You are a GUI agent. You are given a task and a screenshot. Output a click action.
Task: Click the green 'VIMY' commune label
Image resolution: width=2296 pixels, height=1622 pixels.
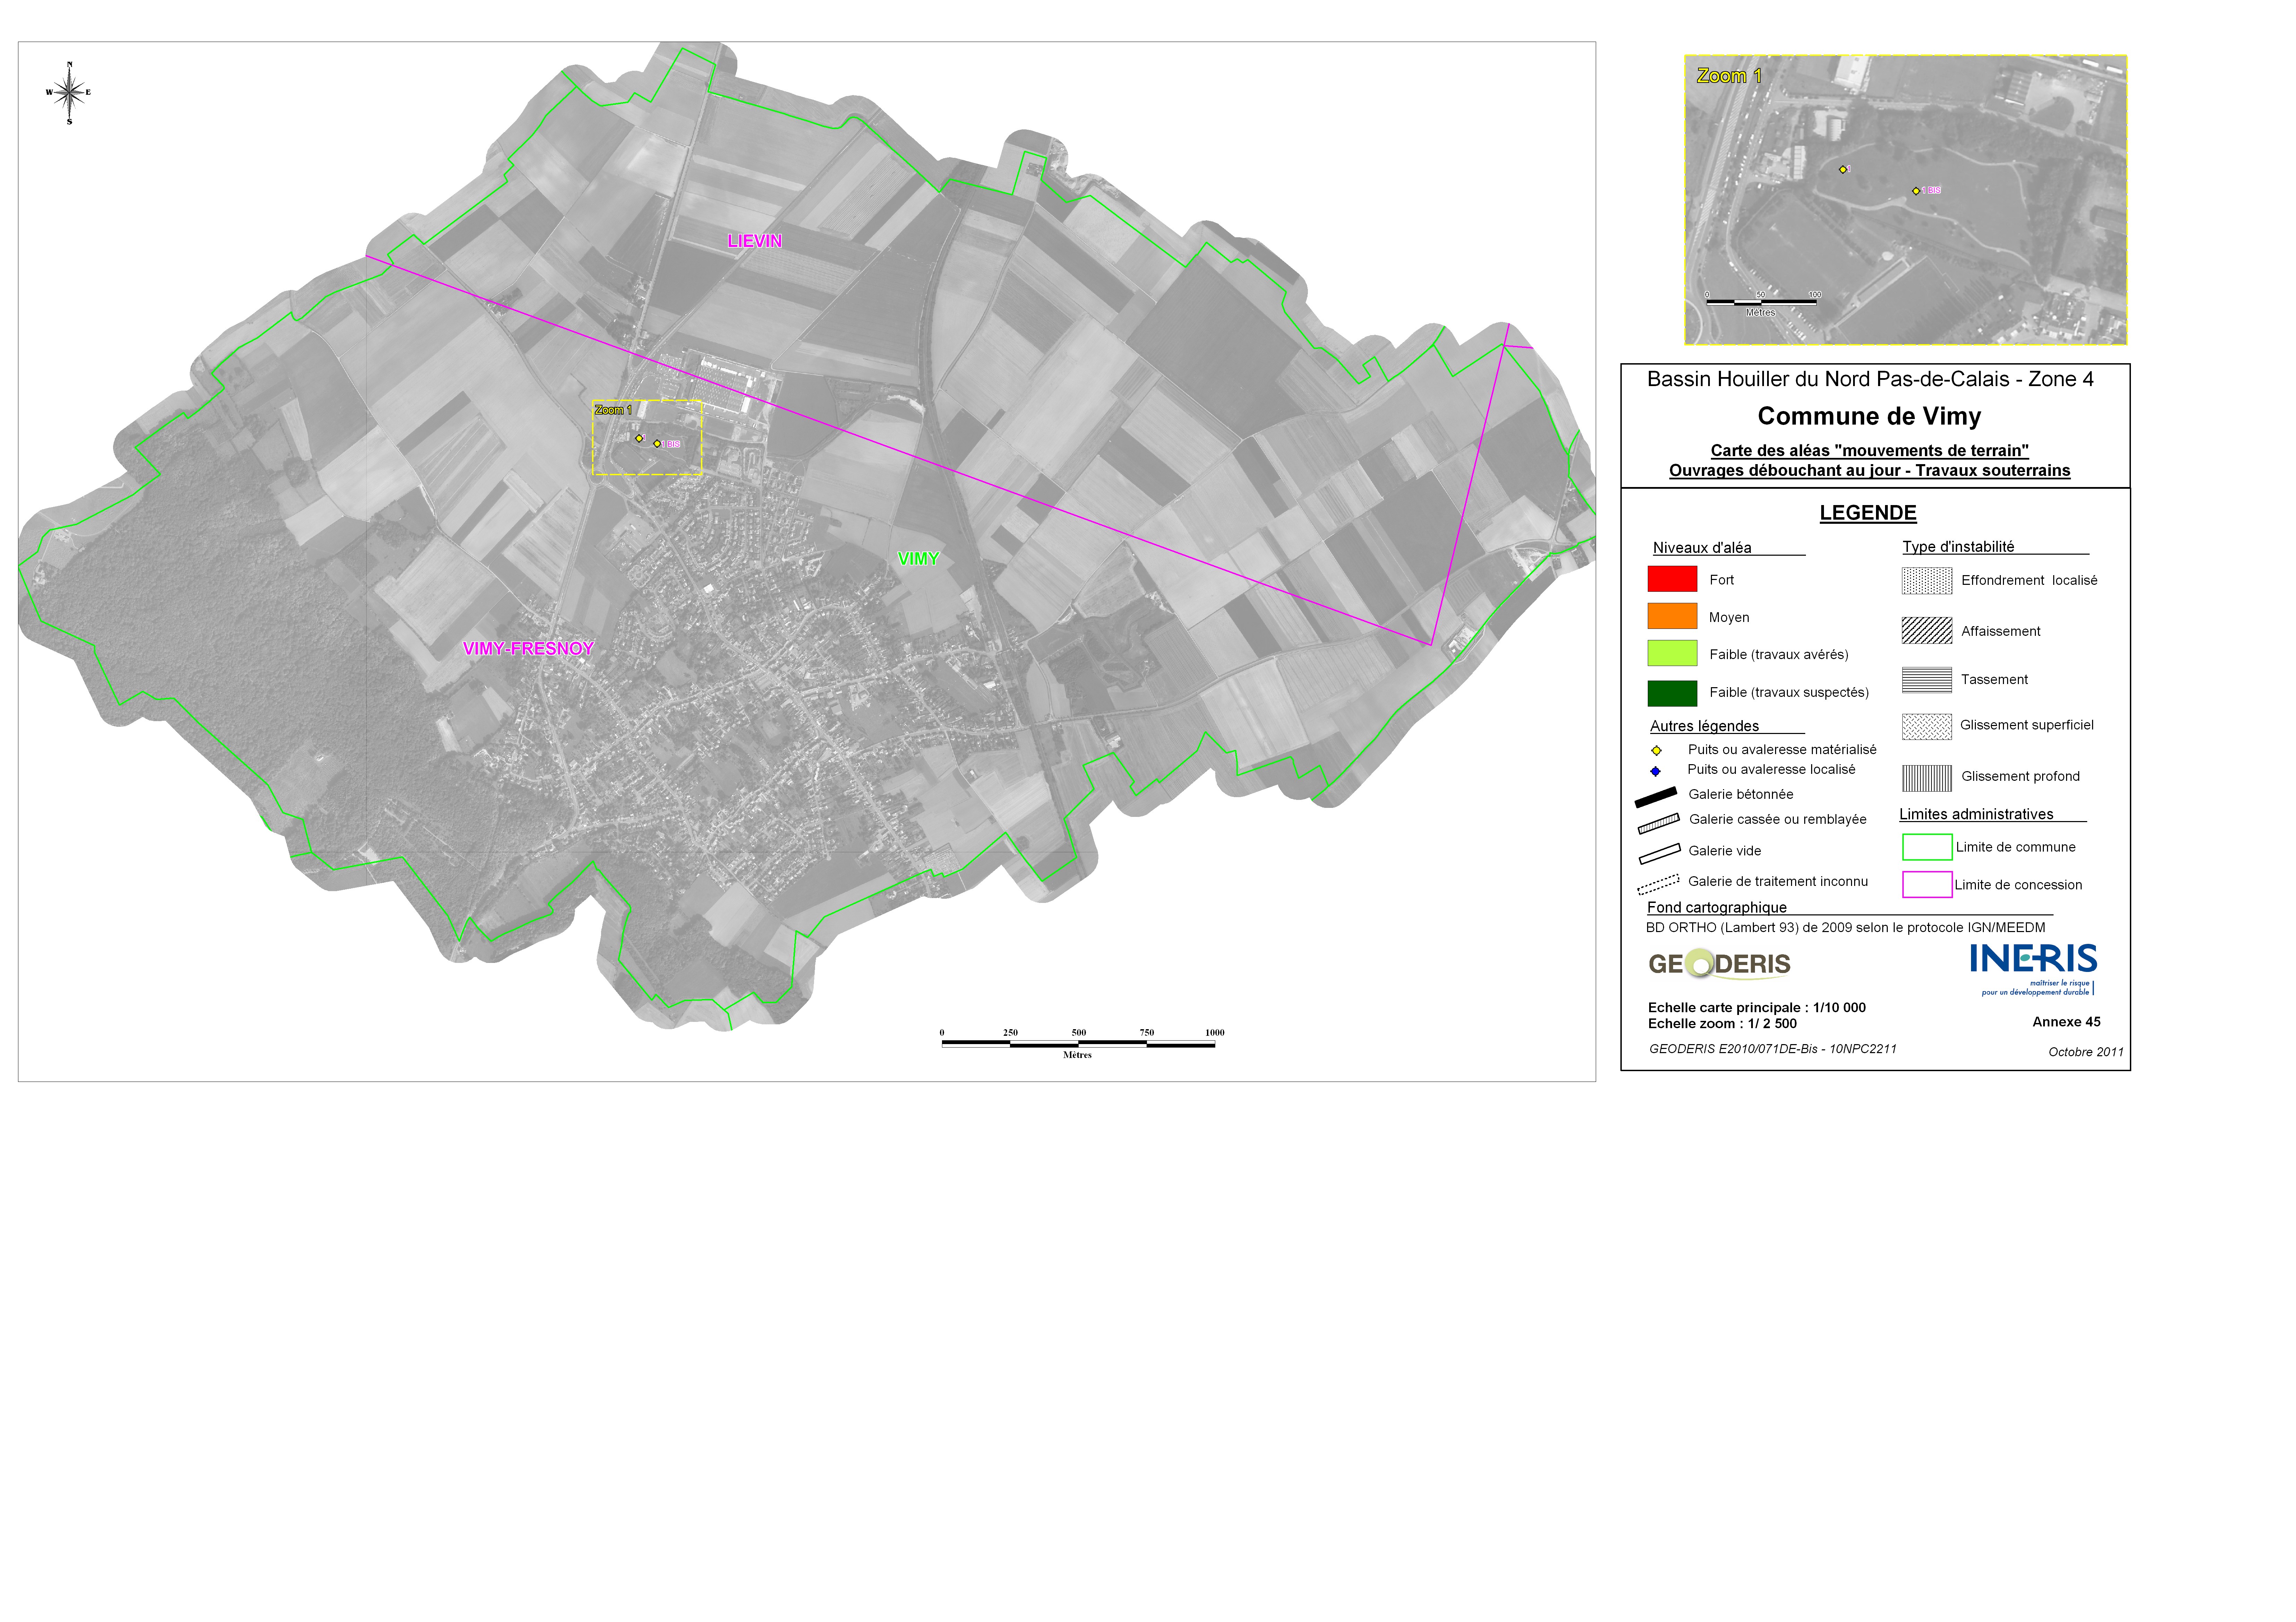[x=918, y=559]
